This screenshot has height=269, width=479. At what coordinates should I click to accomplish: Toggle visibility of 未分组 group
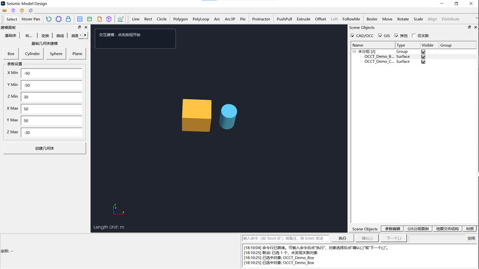(423, 51)
